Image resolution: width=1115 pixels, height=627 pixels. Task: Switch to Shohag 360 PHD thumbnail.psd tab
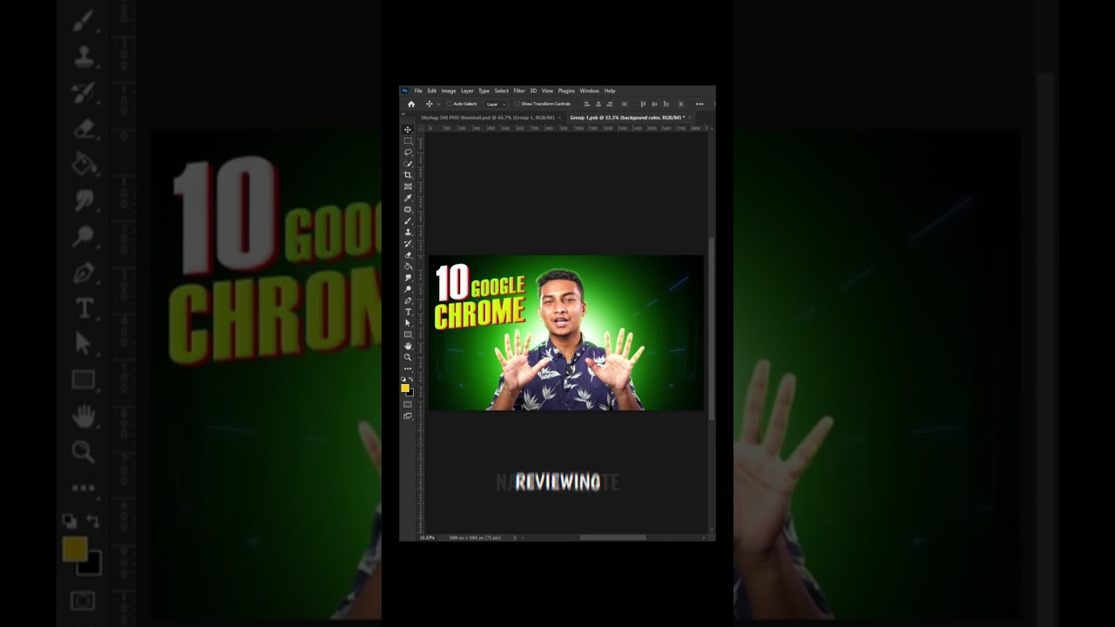488,118
